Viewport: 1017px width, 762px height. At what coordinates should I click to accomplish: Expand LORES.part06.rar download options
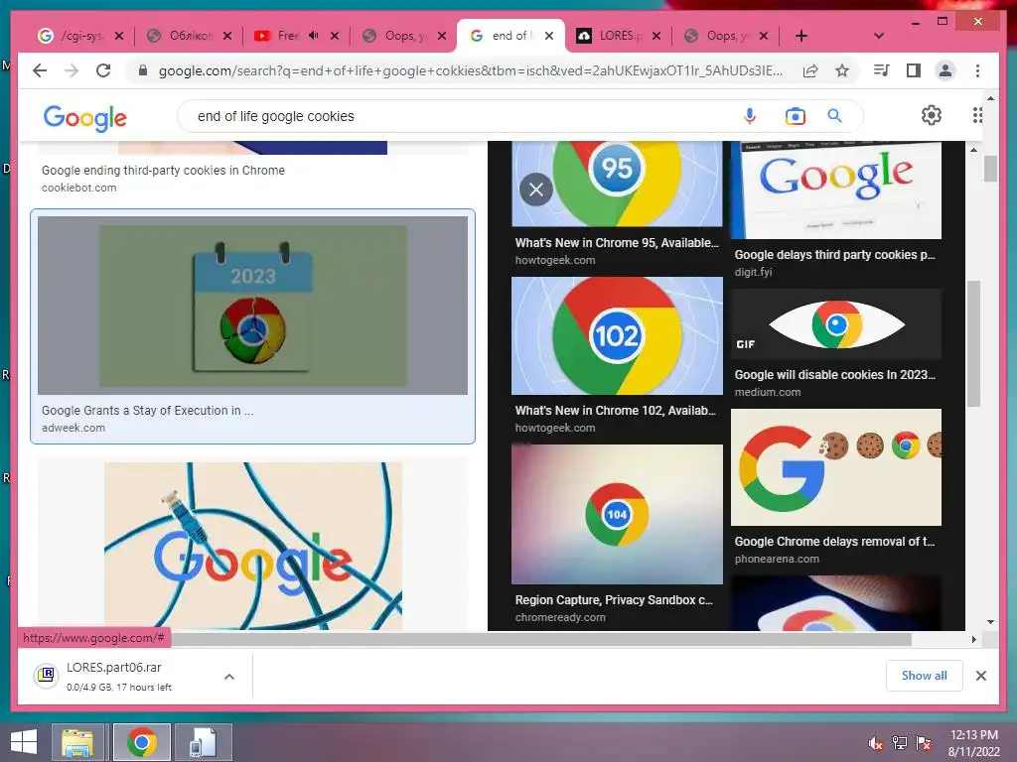click(229, 677)
